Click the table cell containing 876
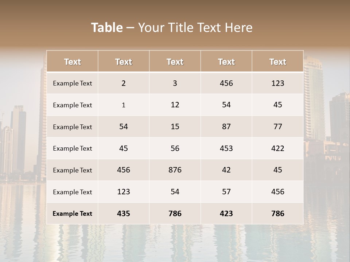The width and height of the screenshot is (350, 262). [x=175, y=170]
